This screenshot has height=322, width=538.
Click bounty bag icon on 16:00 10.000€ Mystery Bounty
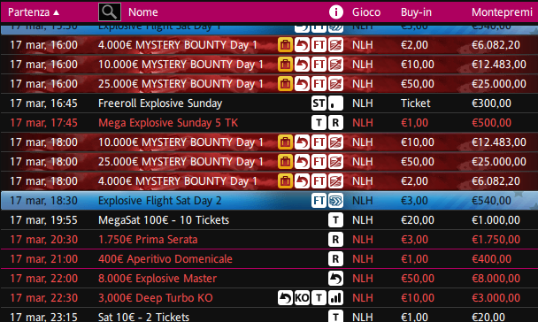click(285, 65)
